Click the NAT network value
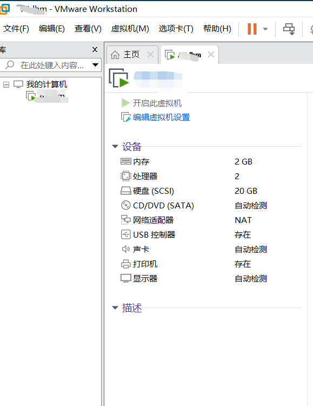The image size is (313, 406). (243, 220)
